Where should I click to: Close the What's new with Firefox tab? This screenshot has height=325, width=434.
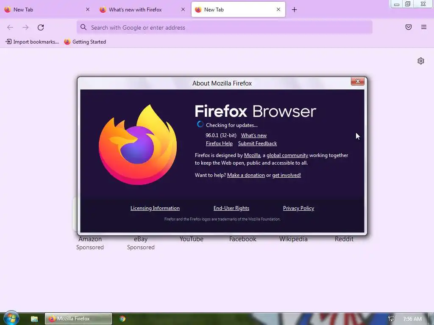(183, 9)
